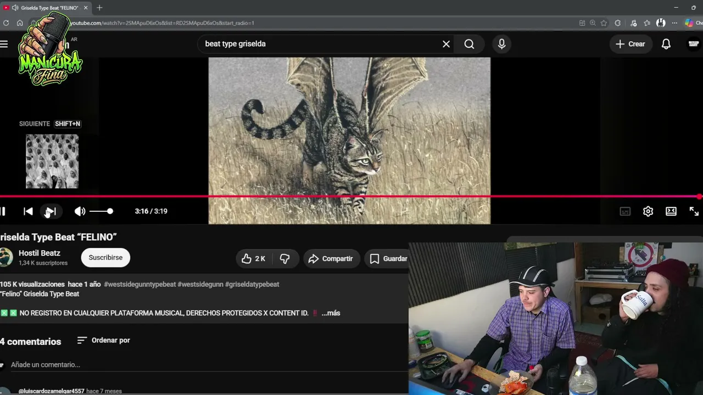The width and height of the screenshot is (703, 395).
Task: Share the video using Compartir
Action: click(x=331, y=258)
